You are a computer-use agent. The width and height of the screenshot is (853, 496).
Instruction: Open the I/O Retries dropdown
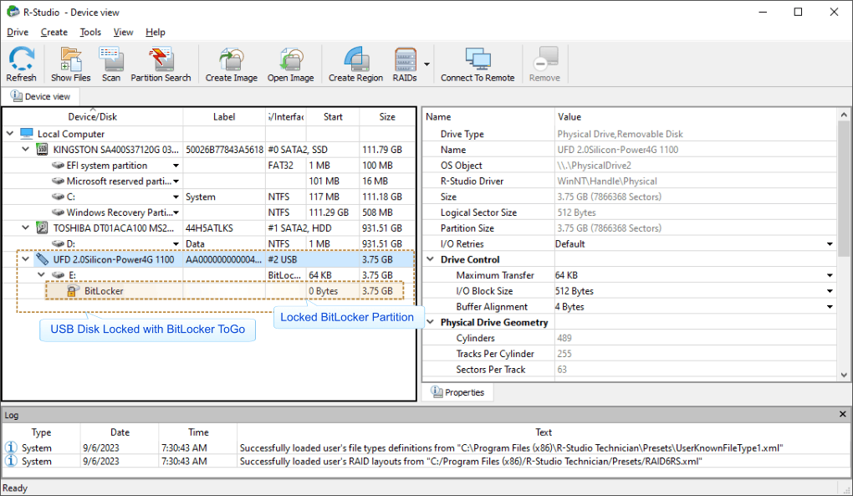830,244
